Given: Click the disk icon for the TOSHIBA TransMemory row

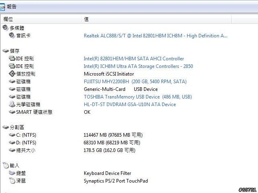Looking at the screenshot, I should click(12, 96).
